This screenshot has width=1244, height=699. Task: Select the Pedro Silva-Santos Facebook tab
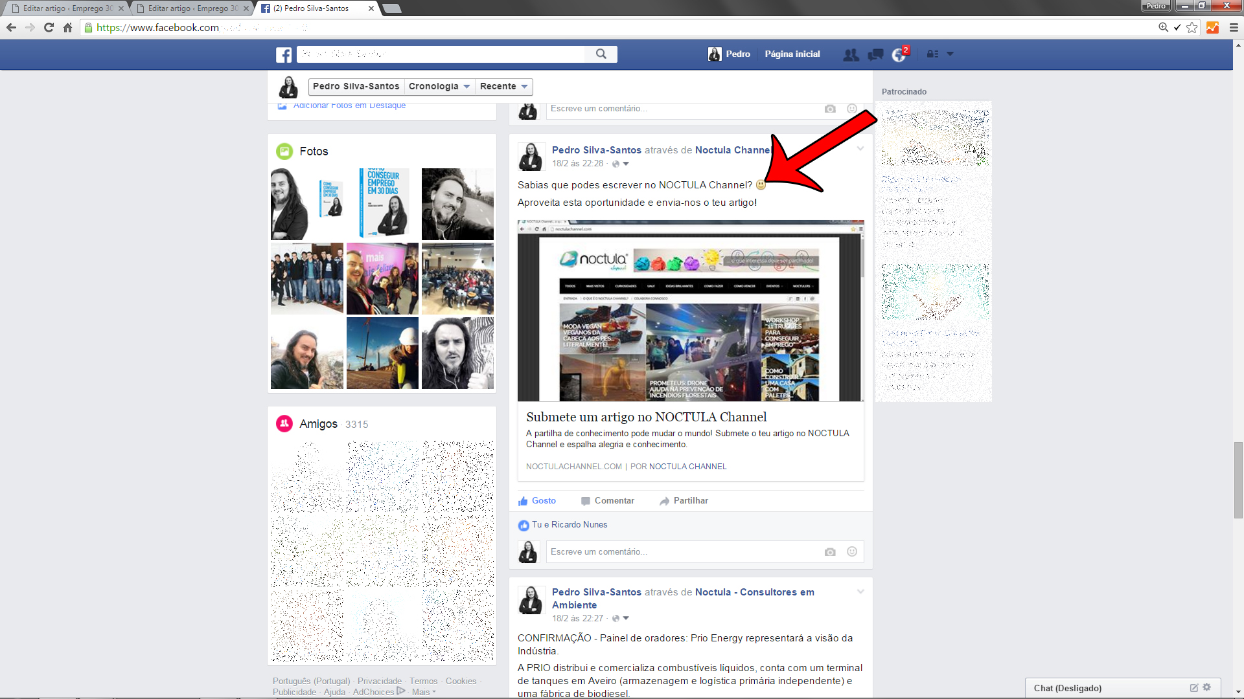click(x=312, y=8)
